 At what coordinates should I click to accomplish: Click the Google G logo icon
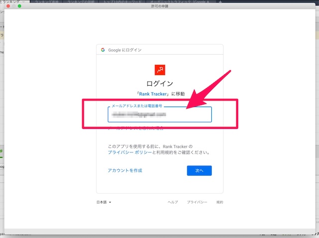click(103, 50)
